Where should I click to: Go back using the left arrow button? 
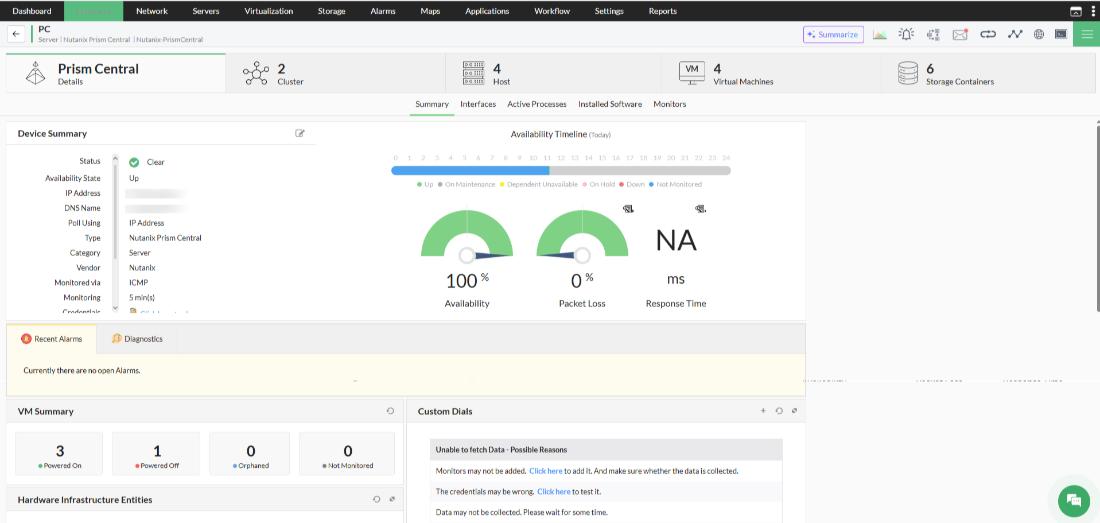[16, 34]
